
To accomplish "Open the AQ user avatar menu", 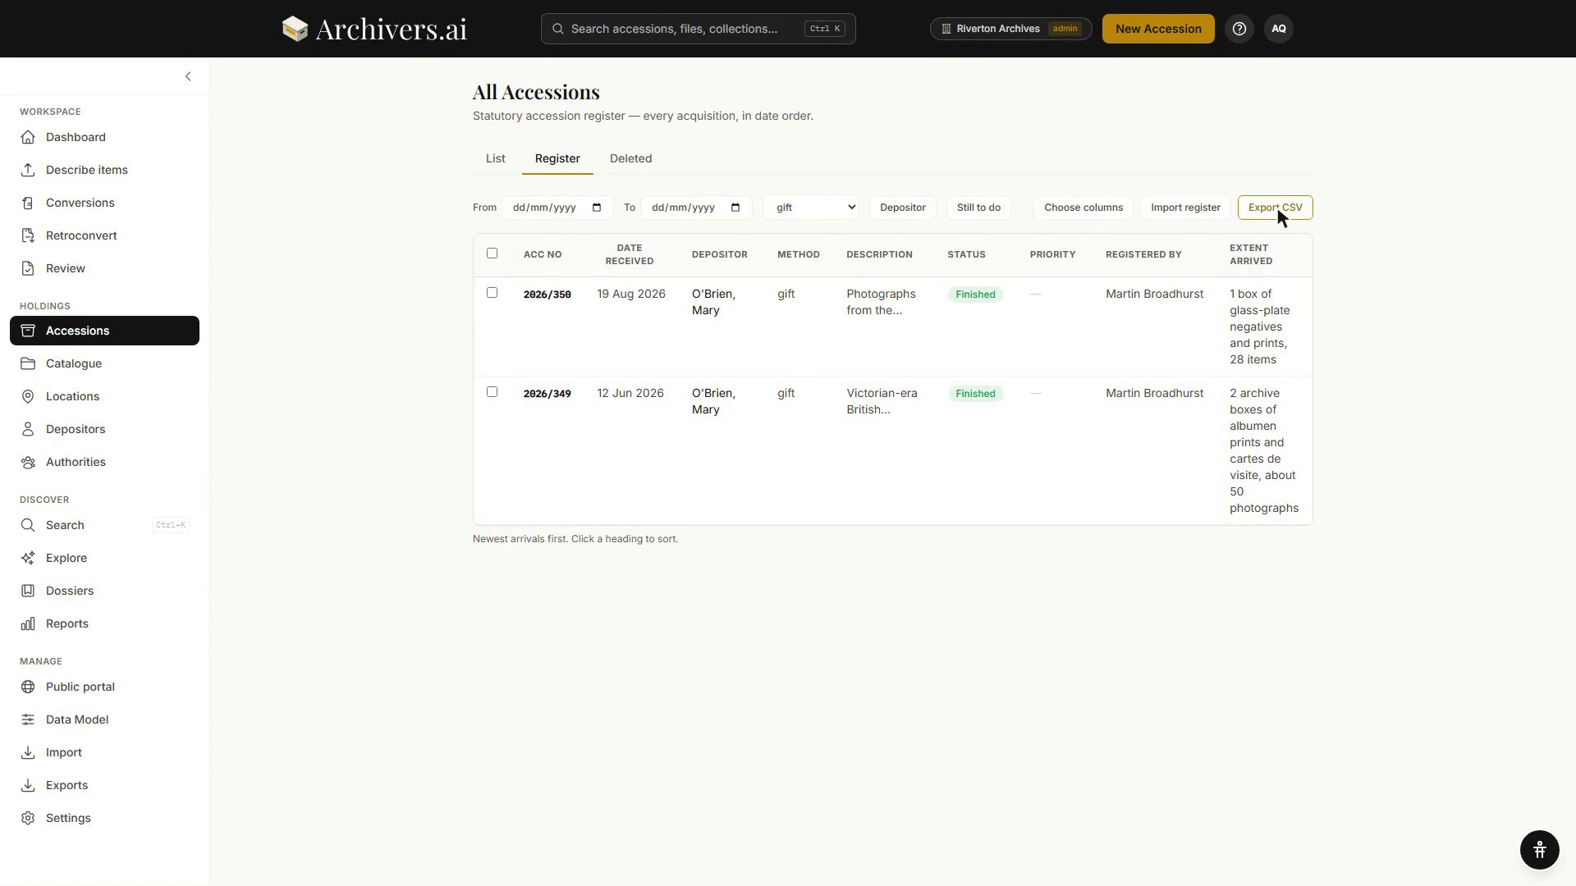I will coord(1279,29).
